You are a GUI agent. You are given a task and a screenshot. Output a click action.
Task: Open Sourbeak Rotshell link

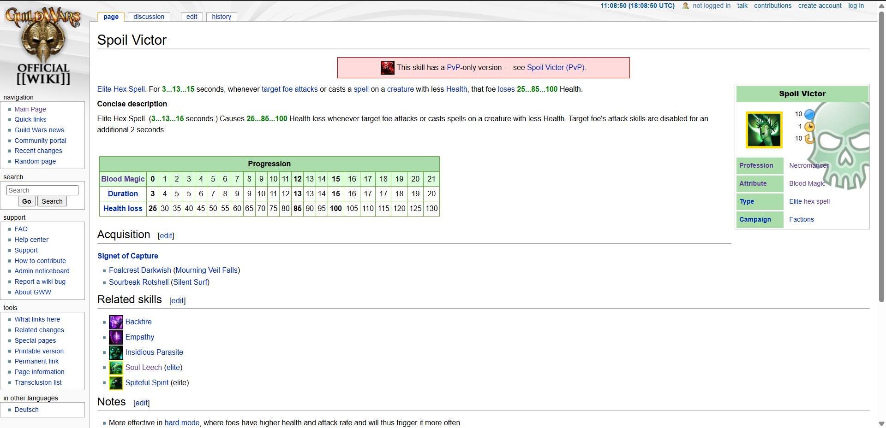[139, 282]
